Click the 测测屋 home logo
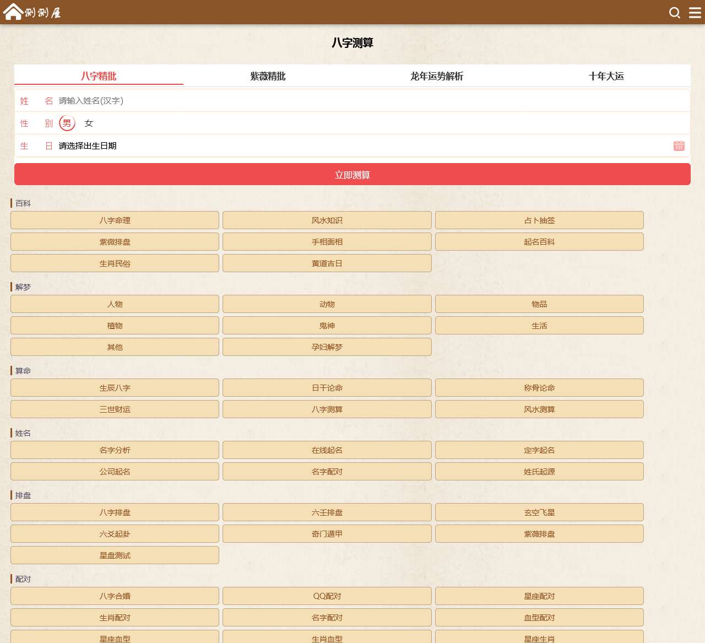Image resolution: width=705 pixels, height=643 pixels. tap(32, 12)
